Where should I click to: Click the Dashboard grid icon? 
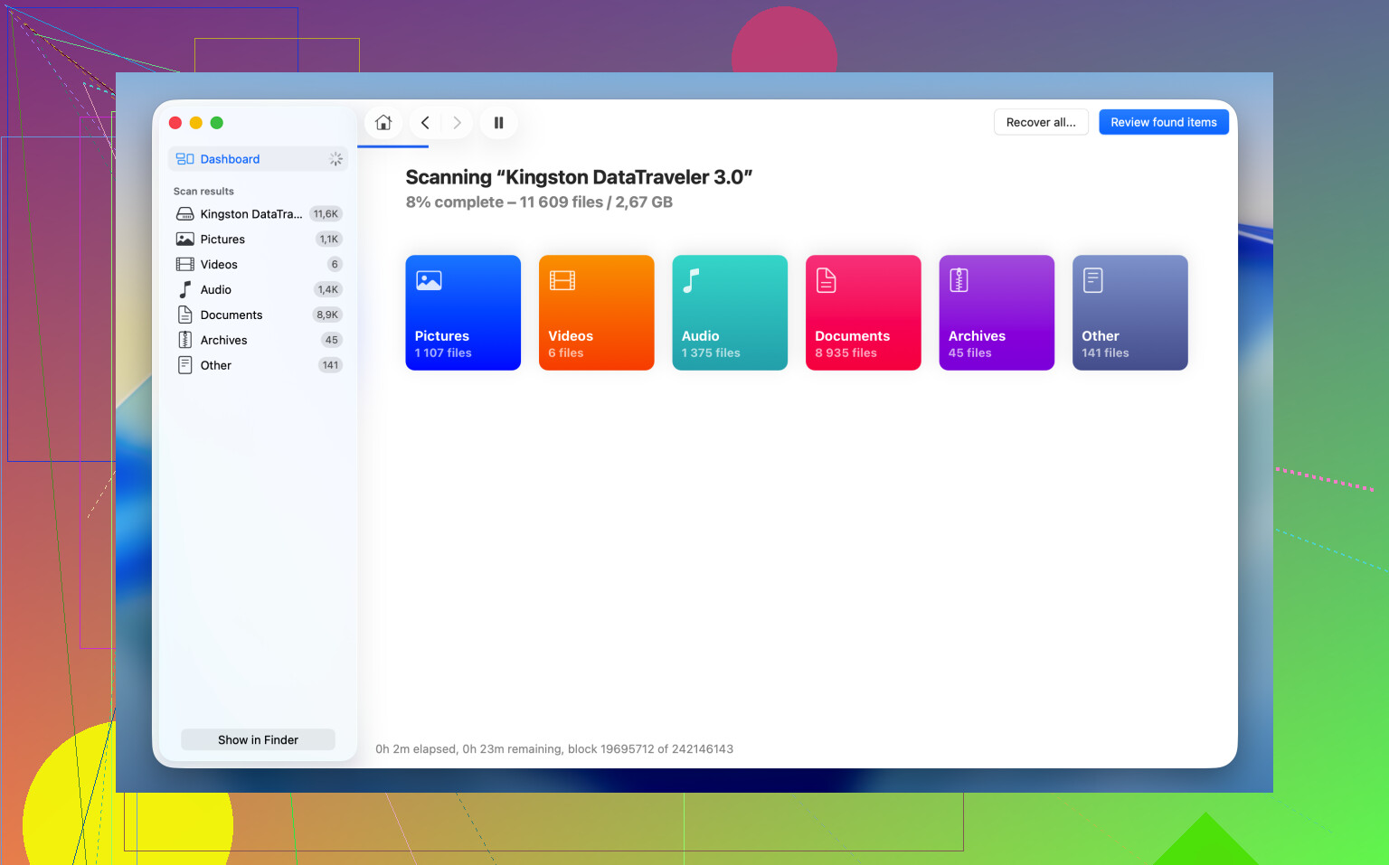[184, 159]
